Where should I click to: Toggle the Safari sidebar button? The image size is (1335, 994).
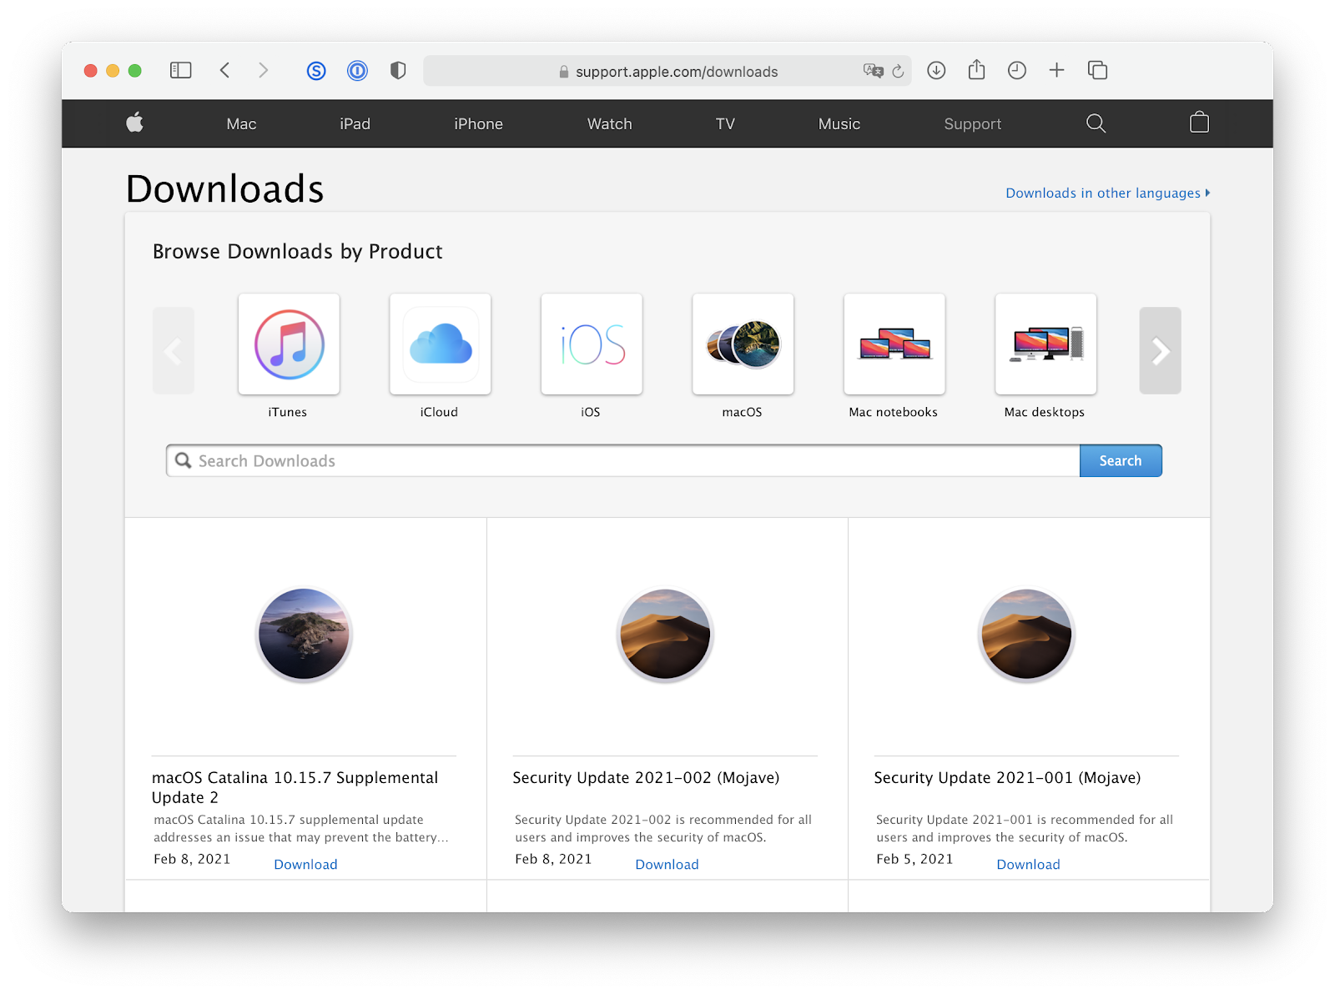(x=180, y=71)
